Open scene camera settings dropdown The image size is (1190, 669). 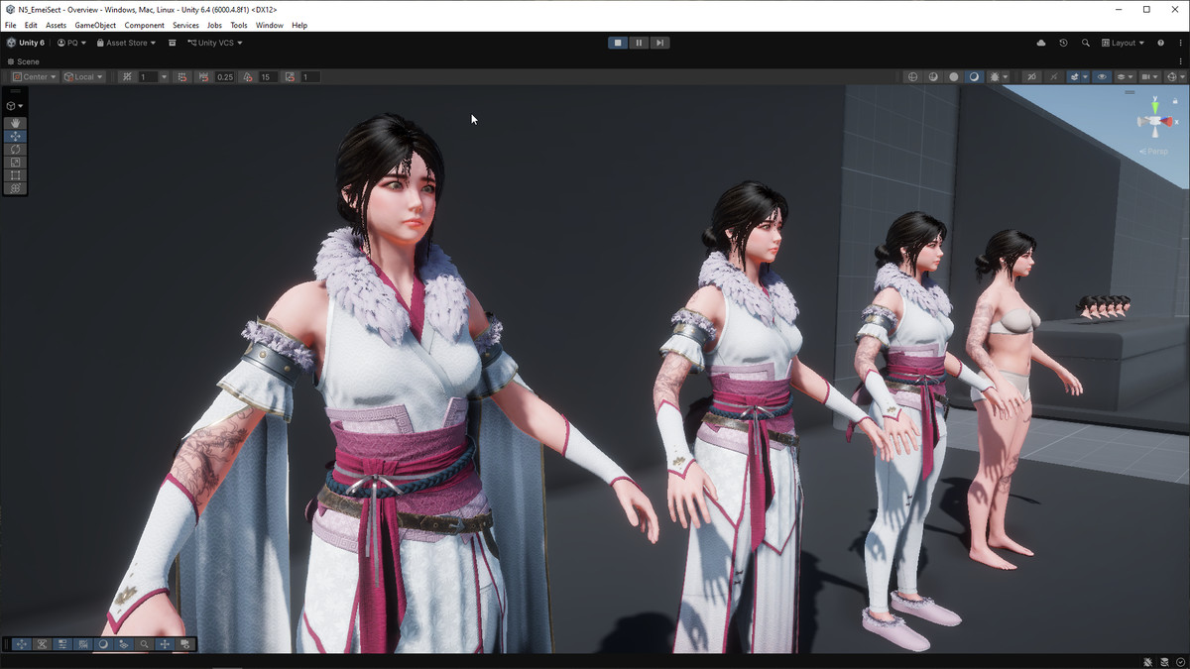point(1150,76)
